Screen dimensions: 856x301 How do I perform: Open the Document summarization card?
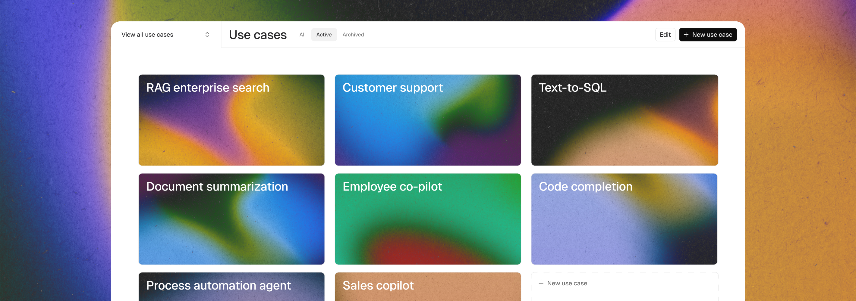tap(231, 219)
